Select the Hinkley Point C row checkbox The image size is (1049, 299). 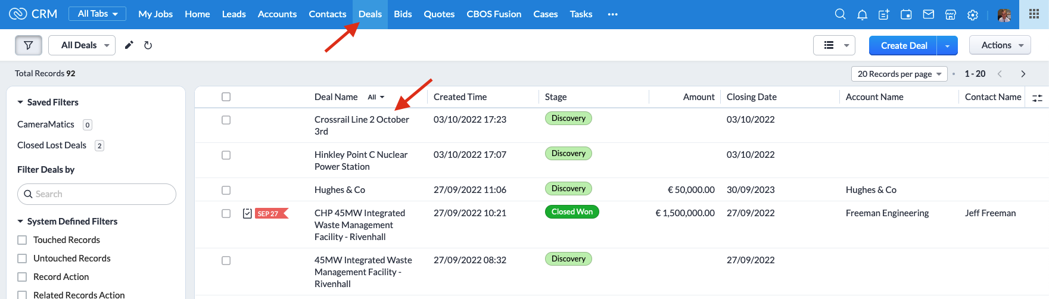(x=226, y=155)
